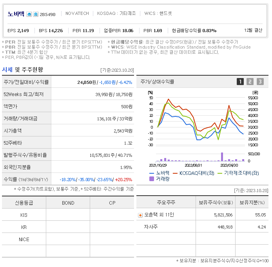Click the BOND column header

(68, 203)
